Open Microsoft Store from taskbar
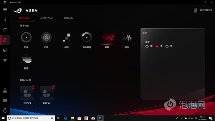The width and height of the screenshot is (215, 121). pos(79,118)
